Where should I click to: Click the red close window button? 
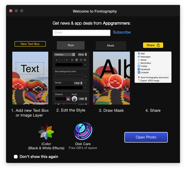click(x=11, y=11)
